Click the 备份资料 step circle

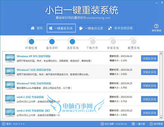coord(52,42)
